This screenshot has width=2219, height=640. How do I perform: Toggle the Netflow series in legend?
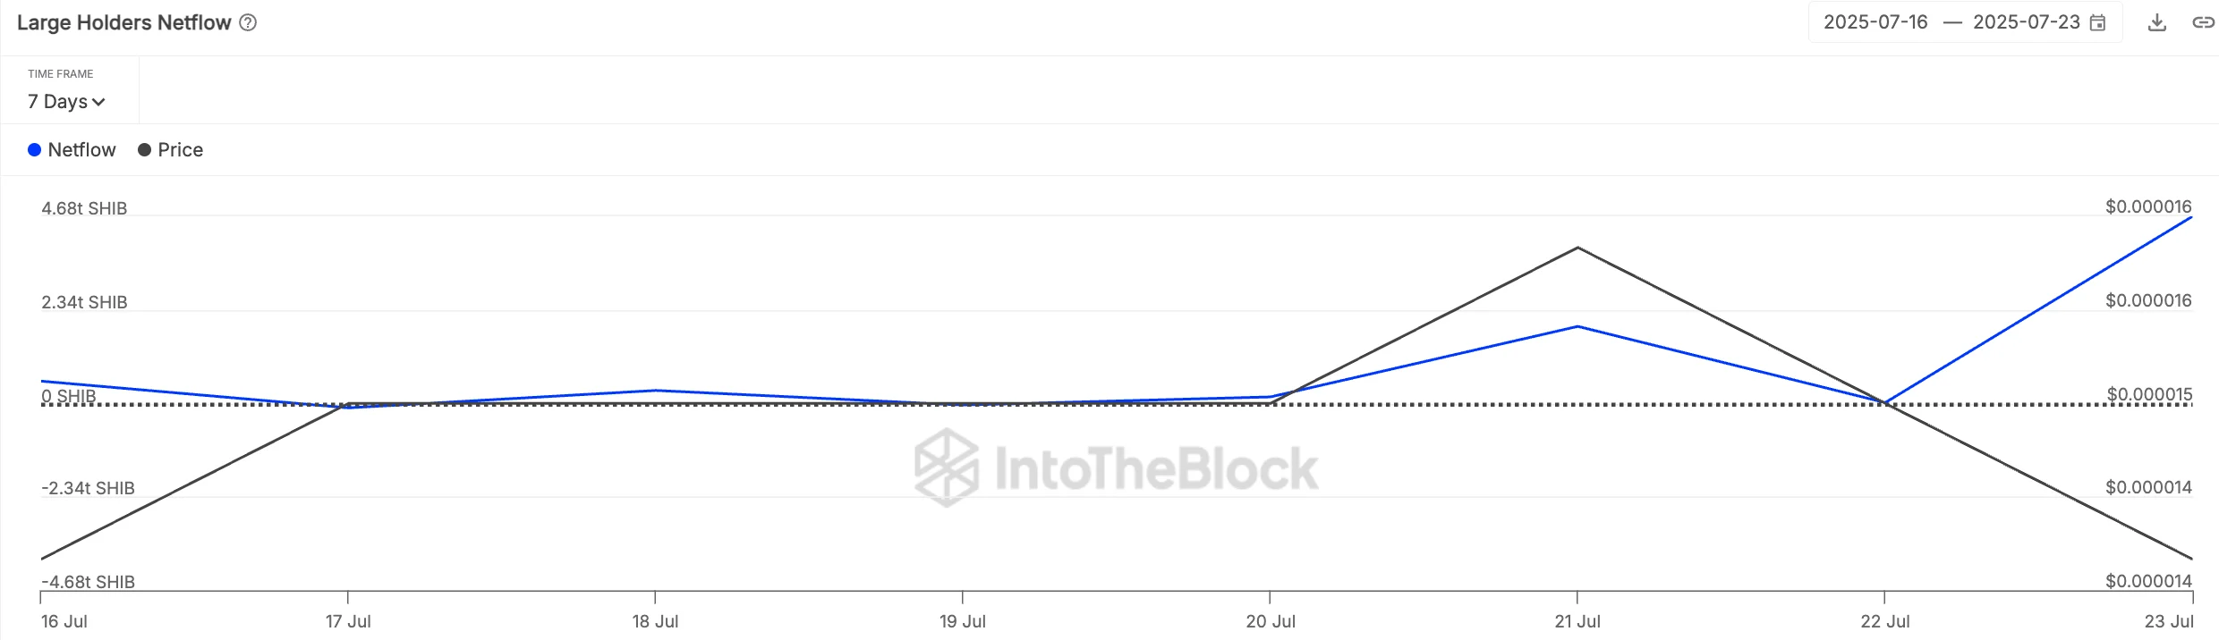coord(81,150)
